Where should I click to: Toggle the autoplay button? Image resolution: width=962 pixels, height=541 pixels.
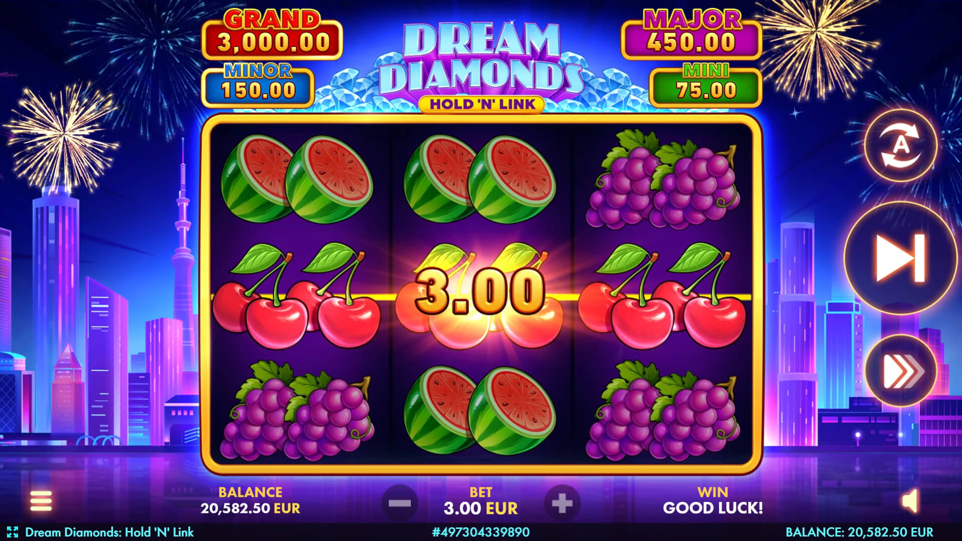(x=901, y=145)
